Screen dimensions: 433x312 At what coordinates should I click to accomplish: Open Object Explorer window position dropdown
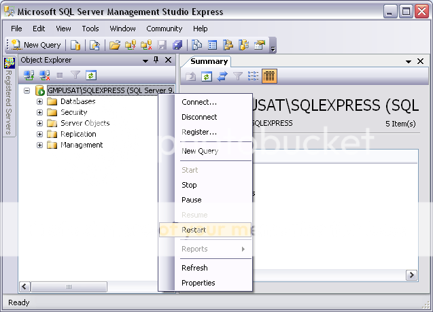pos(145,60)
